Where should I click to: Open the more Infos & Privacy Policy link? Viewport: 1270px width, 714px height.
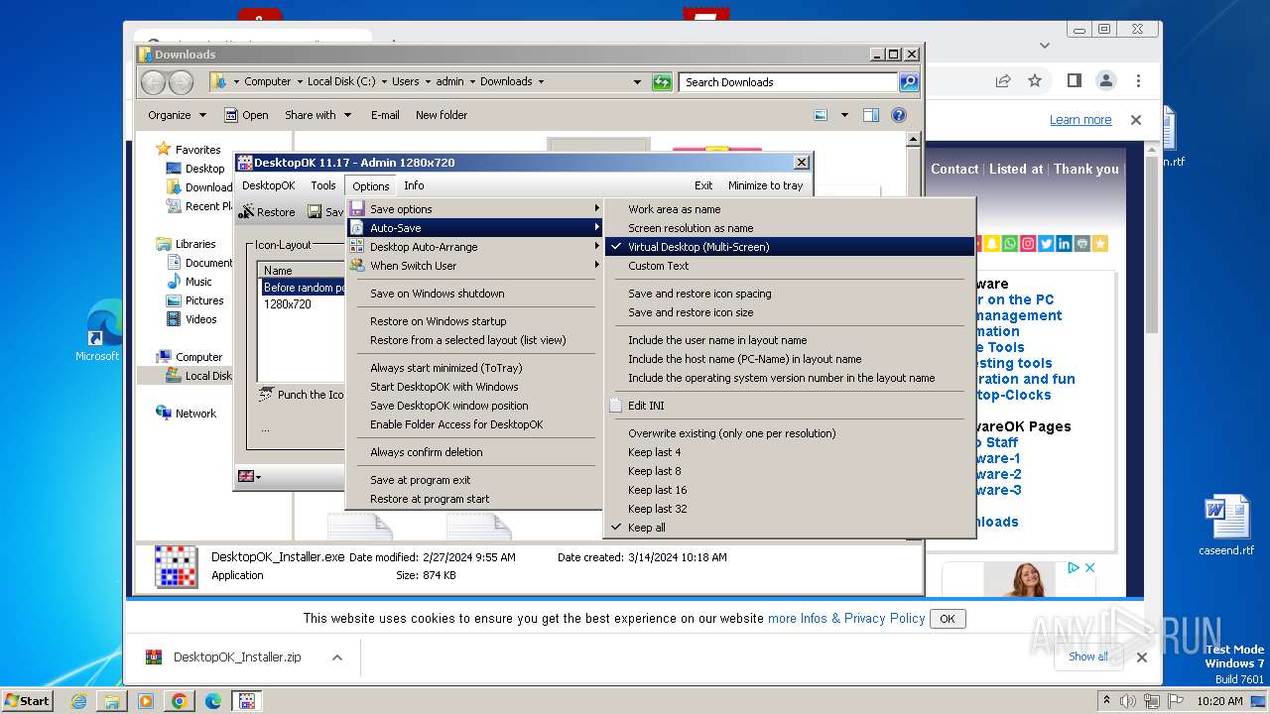point(846,618)
